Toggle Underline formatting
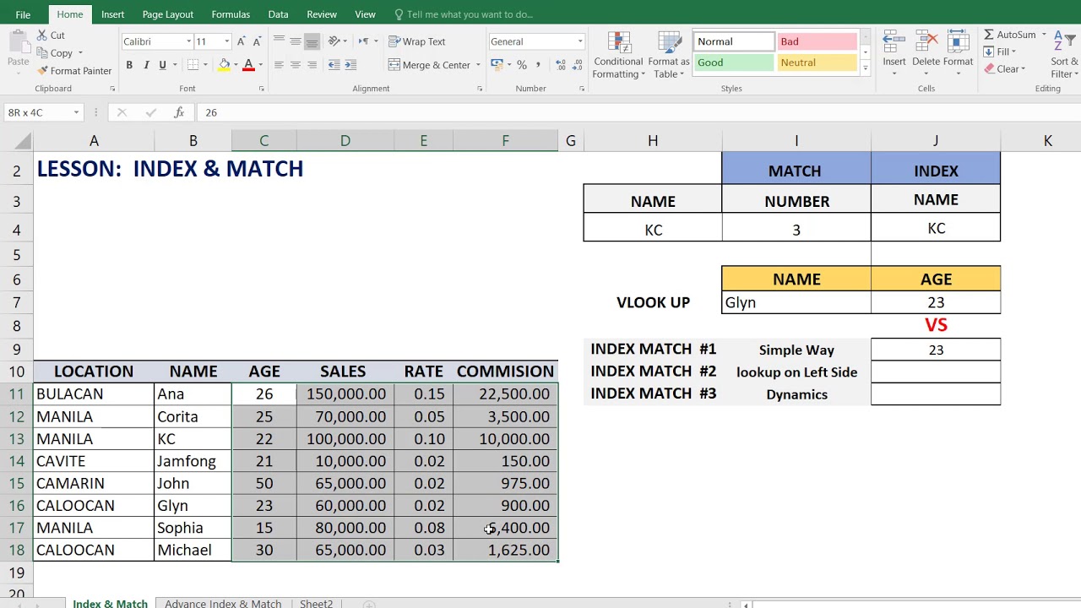This screenshot has width=1081, height=608. pos(162,65)
